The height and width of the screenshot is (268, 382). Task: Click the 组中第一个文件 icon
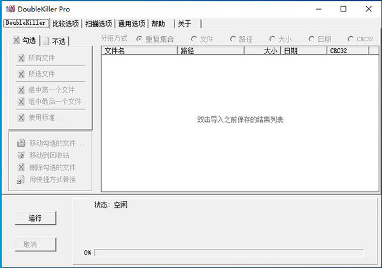(21, 90)
